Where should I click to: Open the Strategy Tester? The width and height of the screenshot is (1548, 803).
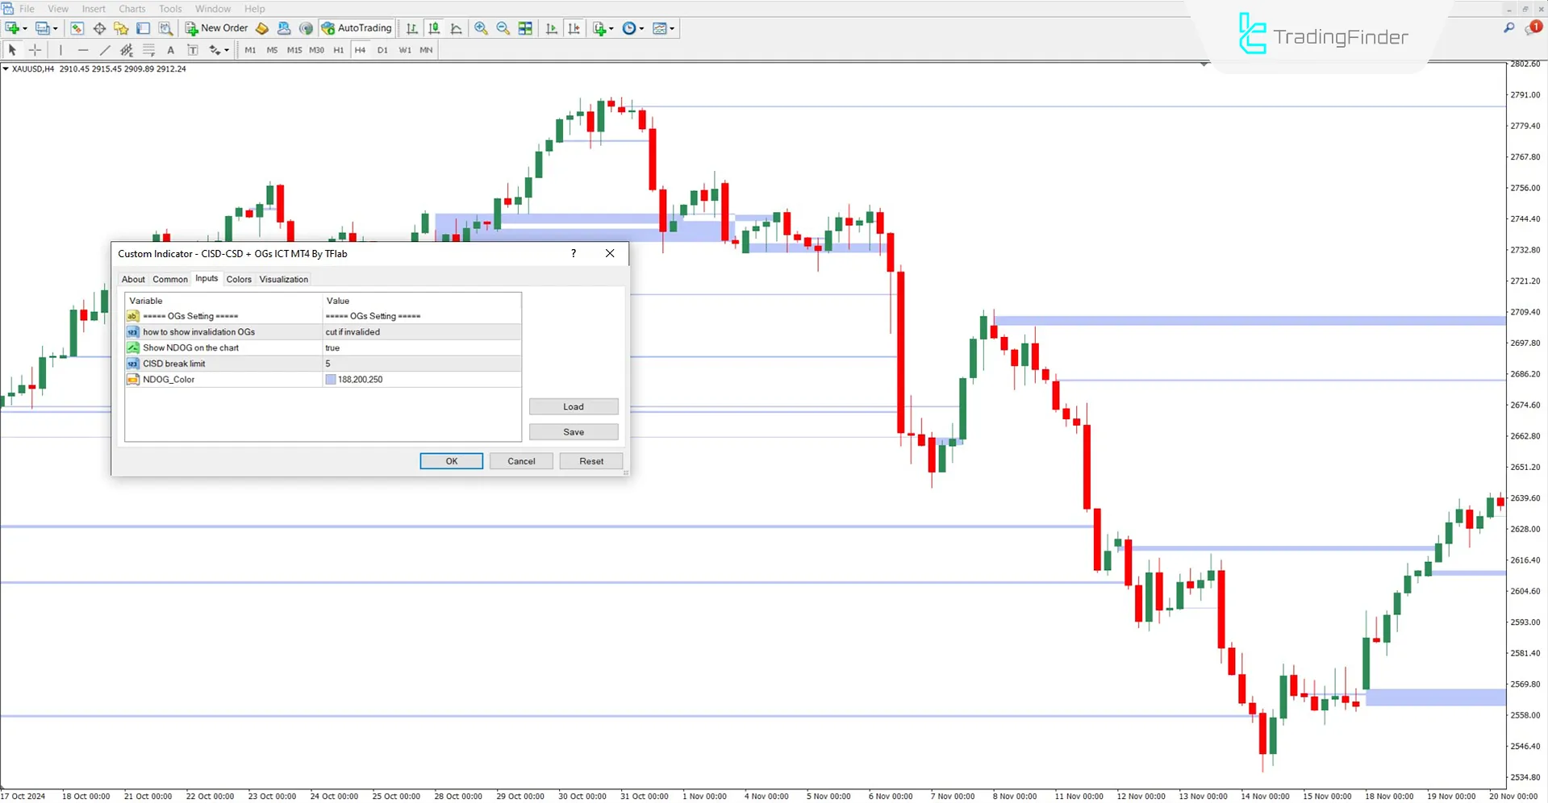tap(166, 28)
